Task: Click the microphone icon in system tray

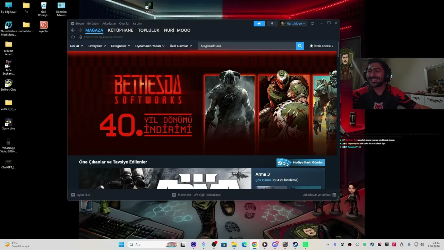Action: click(x=409, y=244)
